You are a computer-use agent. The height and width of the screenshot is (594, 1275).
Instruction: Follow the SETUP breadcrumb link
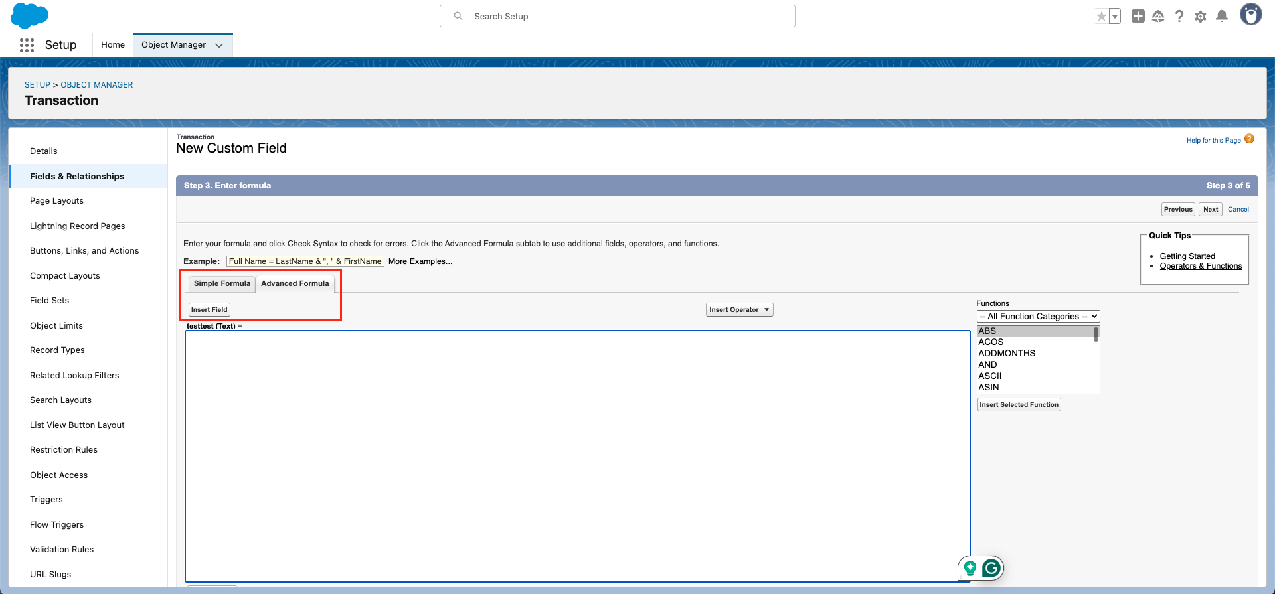click(x=37, y=85)
